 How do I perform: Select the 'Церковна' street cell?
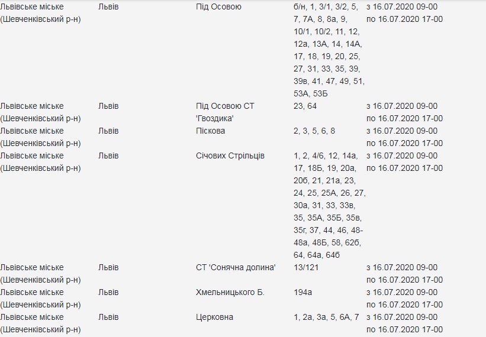coord(214,317)
